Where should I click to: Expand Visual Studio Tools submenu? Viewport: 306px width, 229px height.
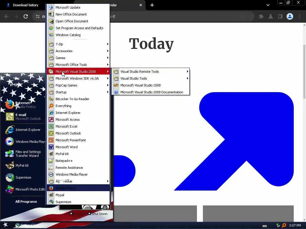click(151, 78)
